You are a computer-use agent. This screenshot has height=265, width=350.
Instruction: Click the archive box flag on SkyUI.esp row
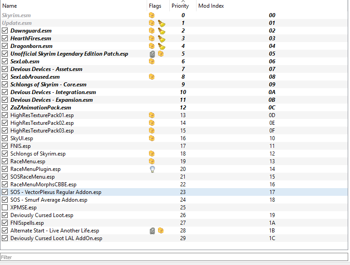pyautogui.click(x=152, y=138)
